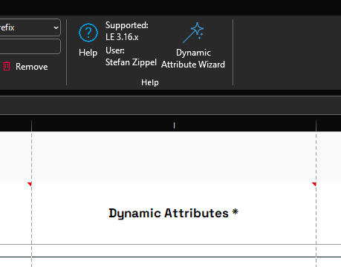The width and height of the screenshot is (341, 267).
Task: Open Help via the question mark icon
Action: 88,33
